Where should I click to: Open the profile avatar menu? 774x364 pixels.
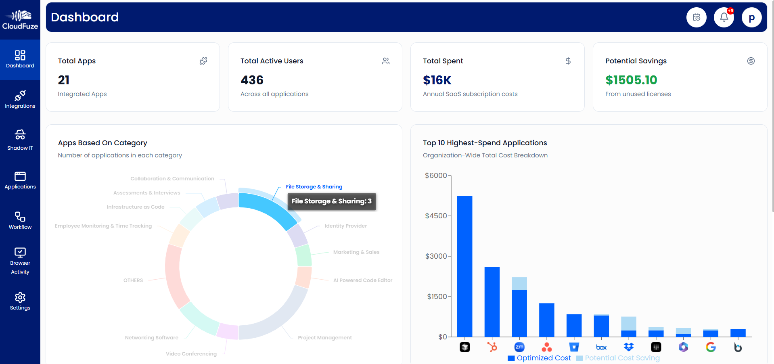(751, 17)
